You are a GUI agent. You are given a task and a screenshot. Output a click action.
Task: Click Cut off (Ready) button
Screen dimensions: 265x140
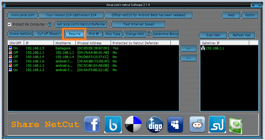click(49, 34)
